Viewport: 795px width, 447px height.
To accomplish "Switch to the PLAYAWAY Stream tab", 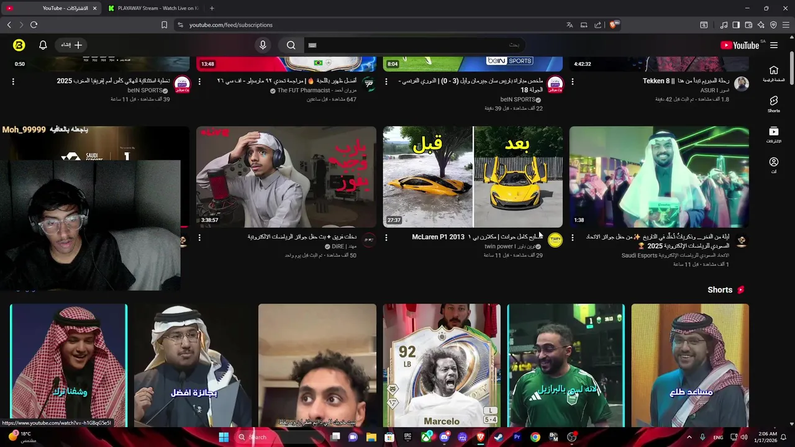I will [x=153, y=8].
